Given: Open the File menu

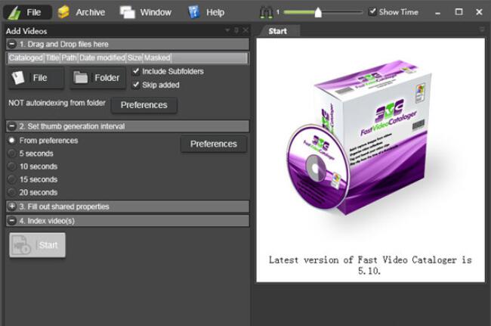Looking at the screenshot, I should 27,12.
